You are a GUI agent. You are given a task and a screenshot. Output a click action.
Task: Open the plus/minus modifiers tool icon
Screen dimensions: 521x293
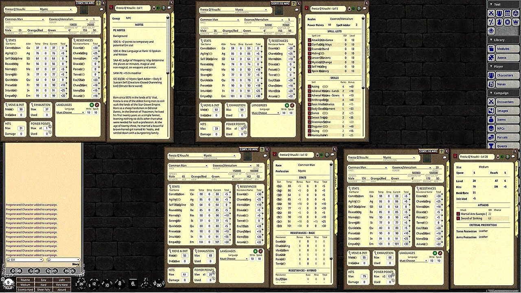[492, 22]
